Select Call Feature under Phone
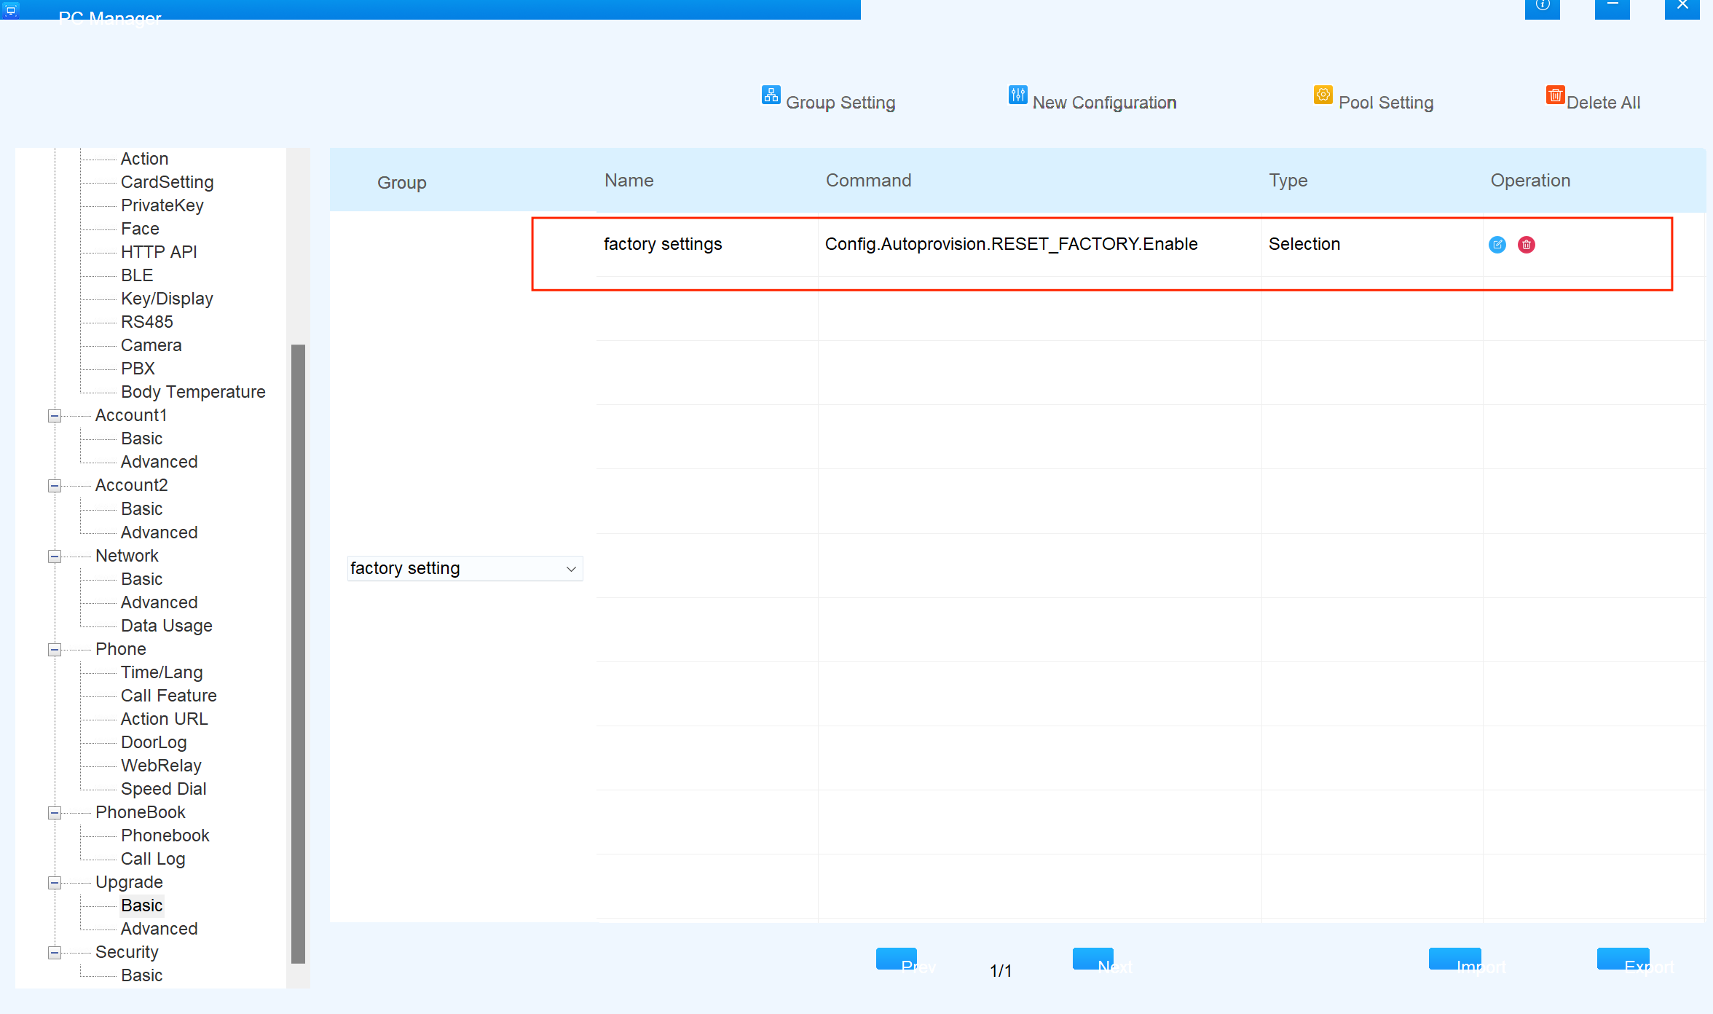Image resolution: width=1713 pixels, height=1014 pixels. [x=168, y=696]
